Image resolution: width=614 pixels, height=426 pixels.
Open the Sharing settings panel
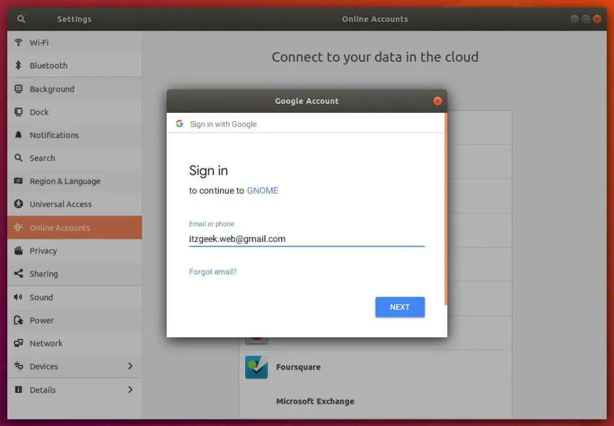(75, 274)
